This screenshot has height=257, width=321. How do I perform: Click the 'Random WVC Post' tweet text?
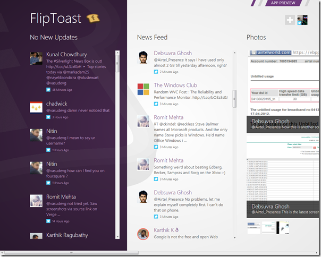(x=191, y=95)
